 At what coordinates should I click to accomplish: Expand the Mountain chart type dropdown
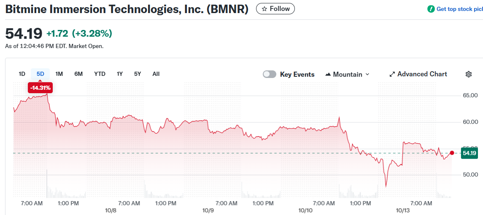(367, 74)
